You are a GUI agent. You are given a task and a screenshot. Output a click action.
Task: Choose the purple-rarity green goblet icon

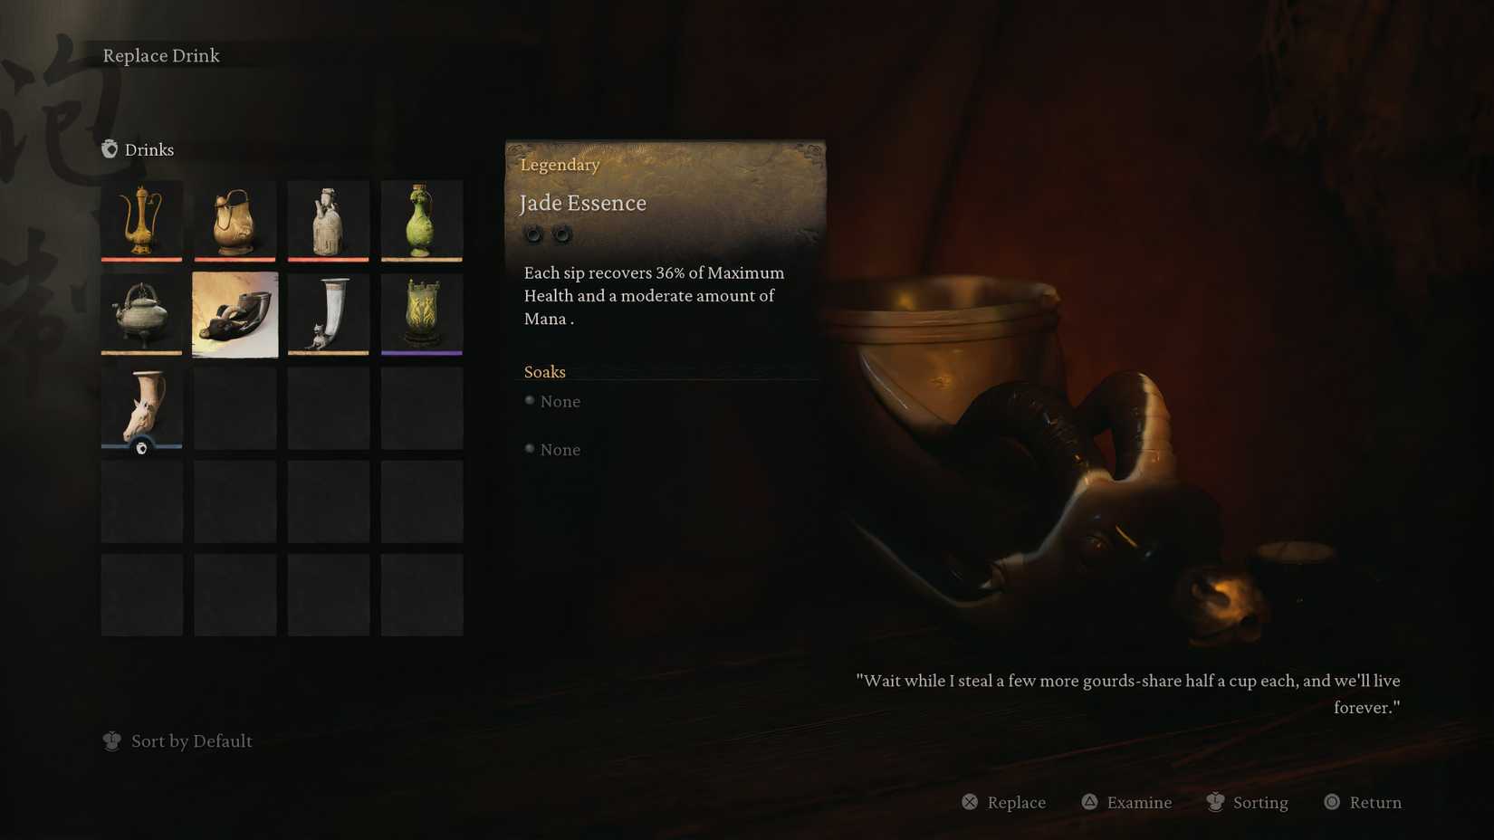click(x=421, y=314)
